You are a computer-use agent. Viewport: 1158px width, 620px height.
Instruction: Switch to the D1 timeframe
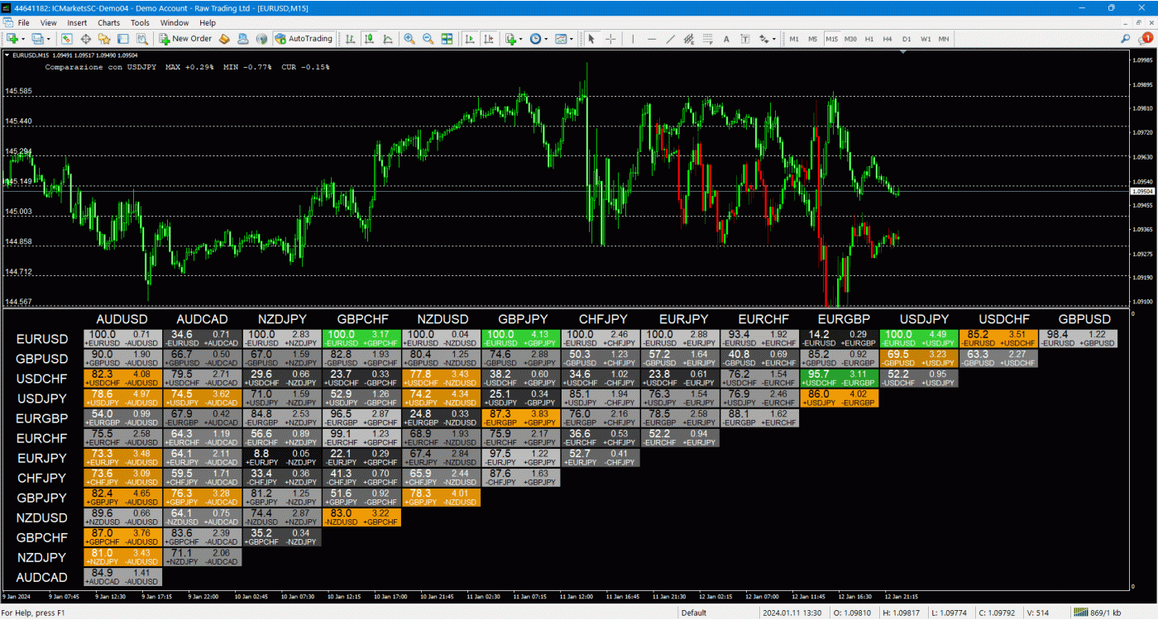pyautogui.click(x=907, y=39)
